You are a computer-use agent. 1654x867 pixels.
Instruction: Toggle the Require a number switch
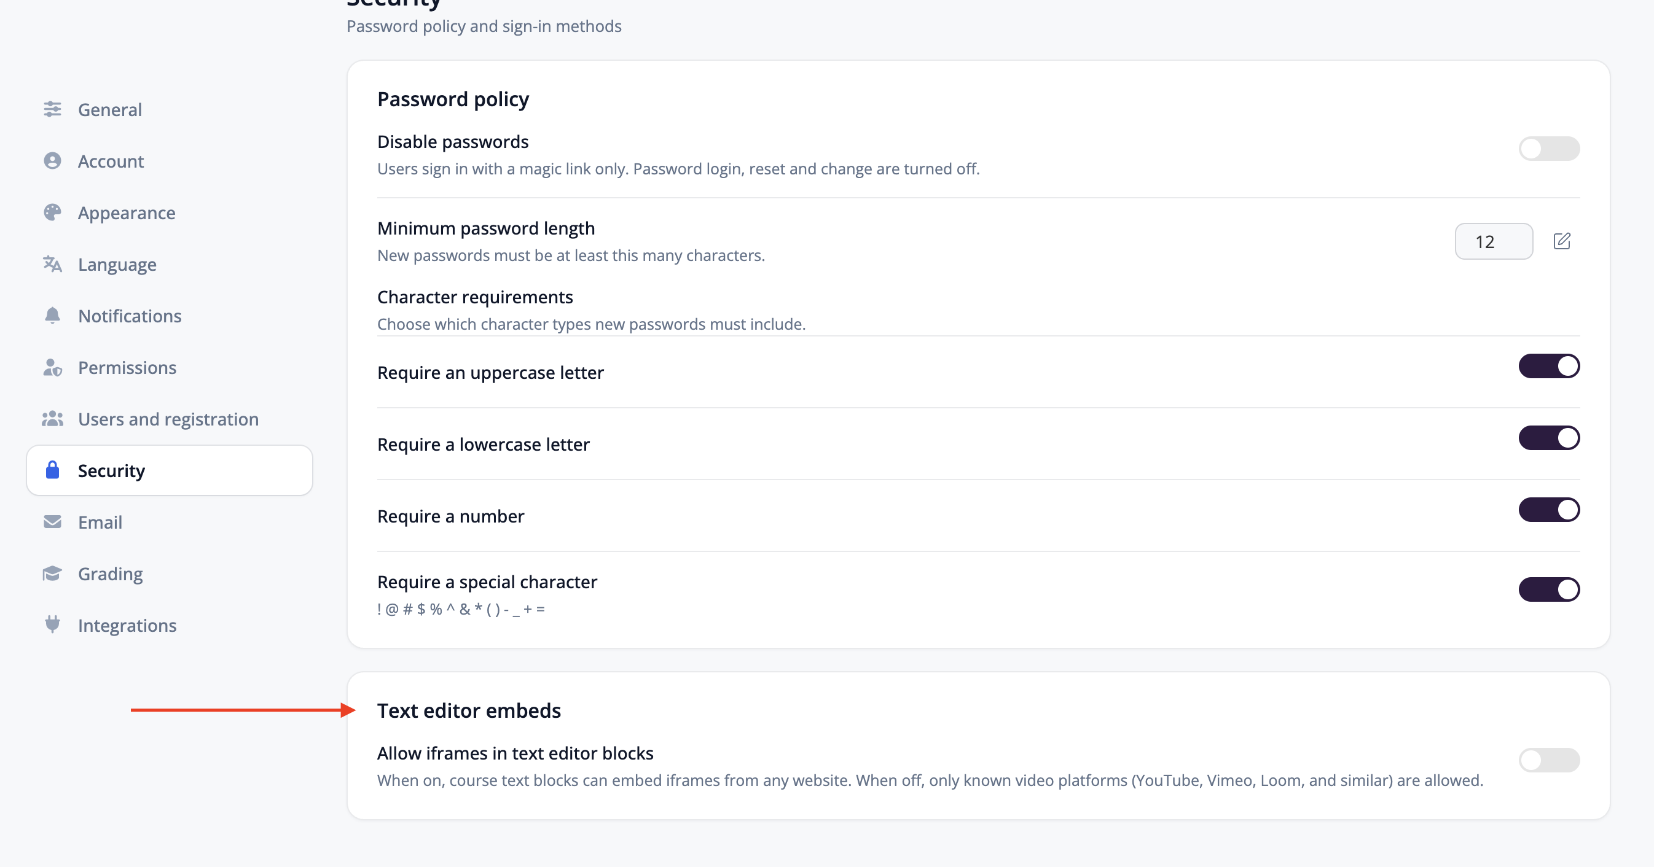tap(1549, 510)
